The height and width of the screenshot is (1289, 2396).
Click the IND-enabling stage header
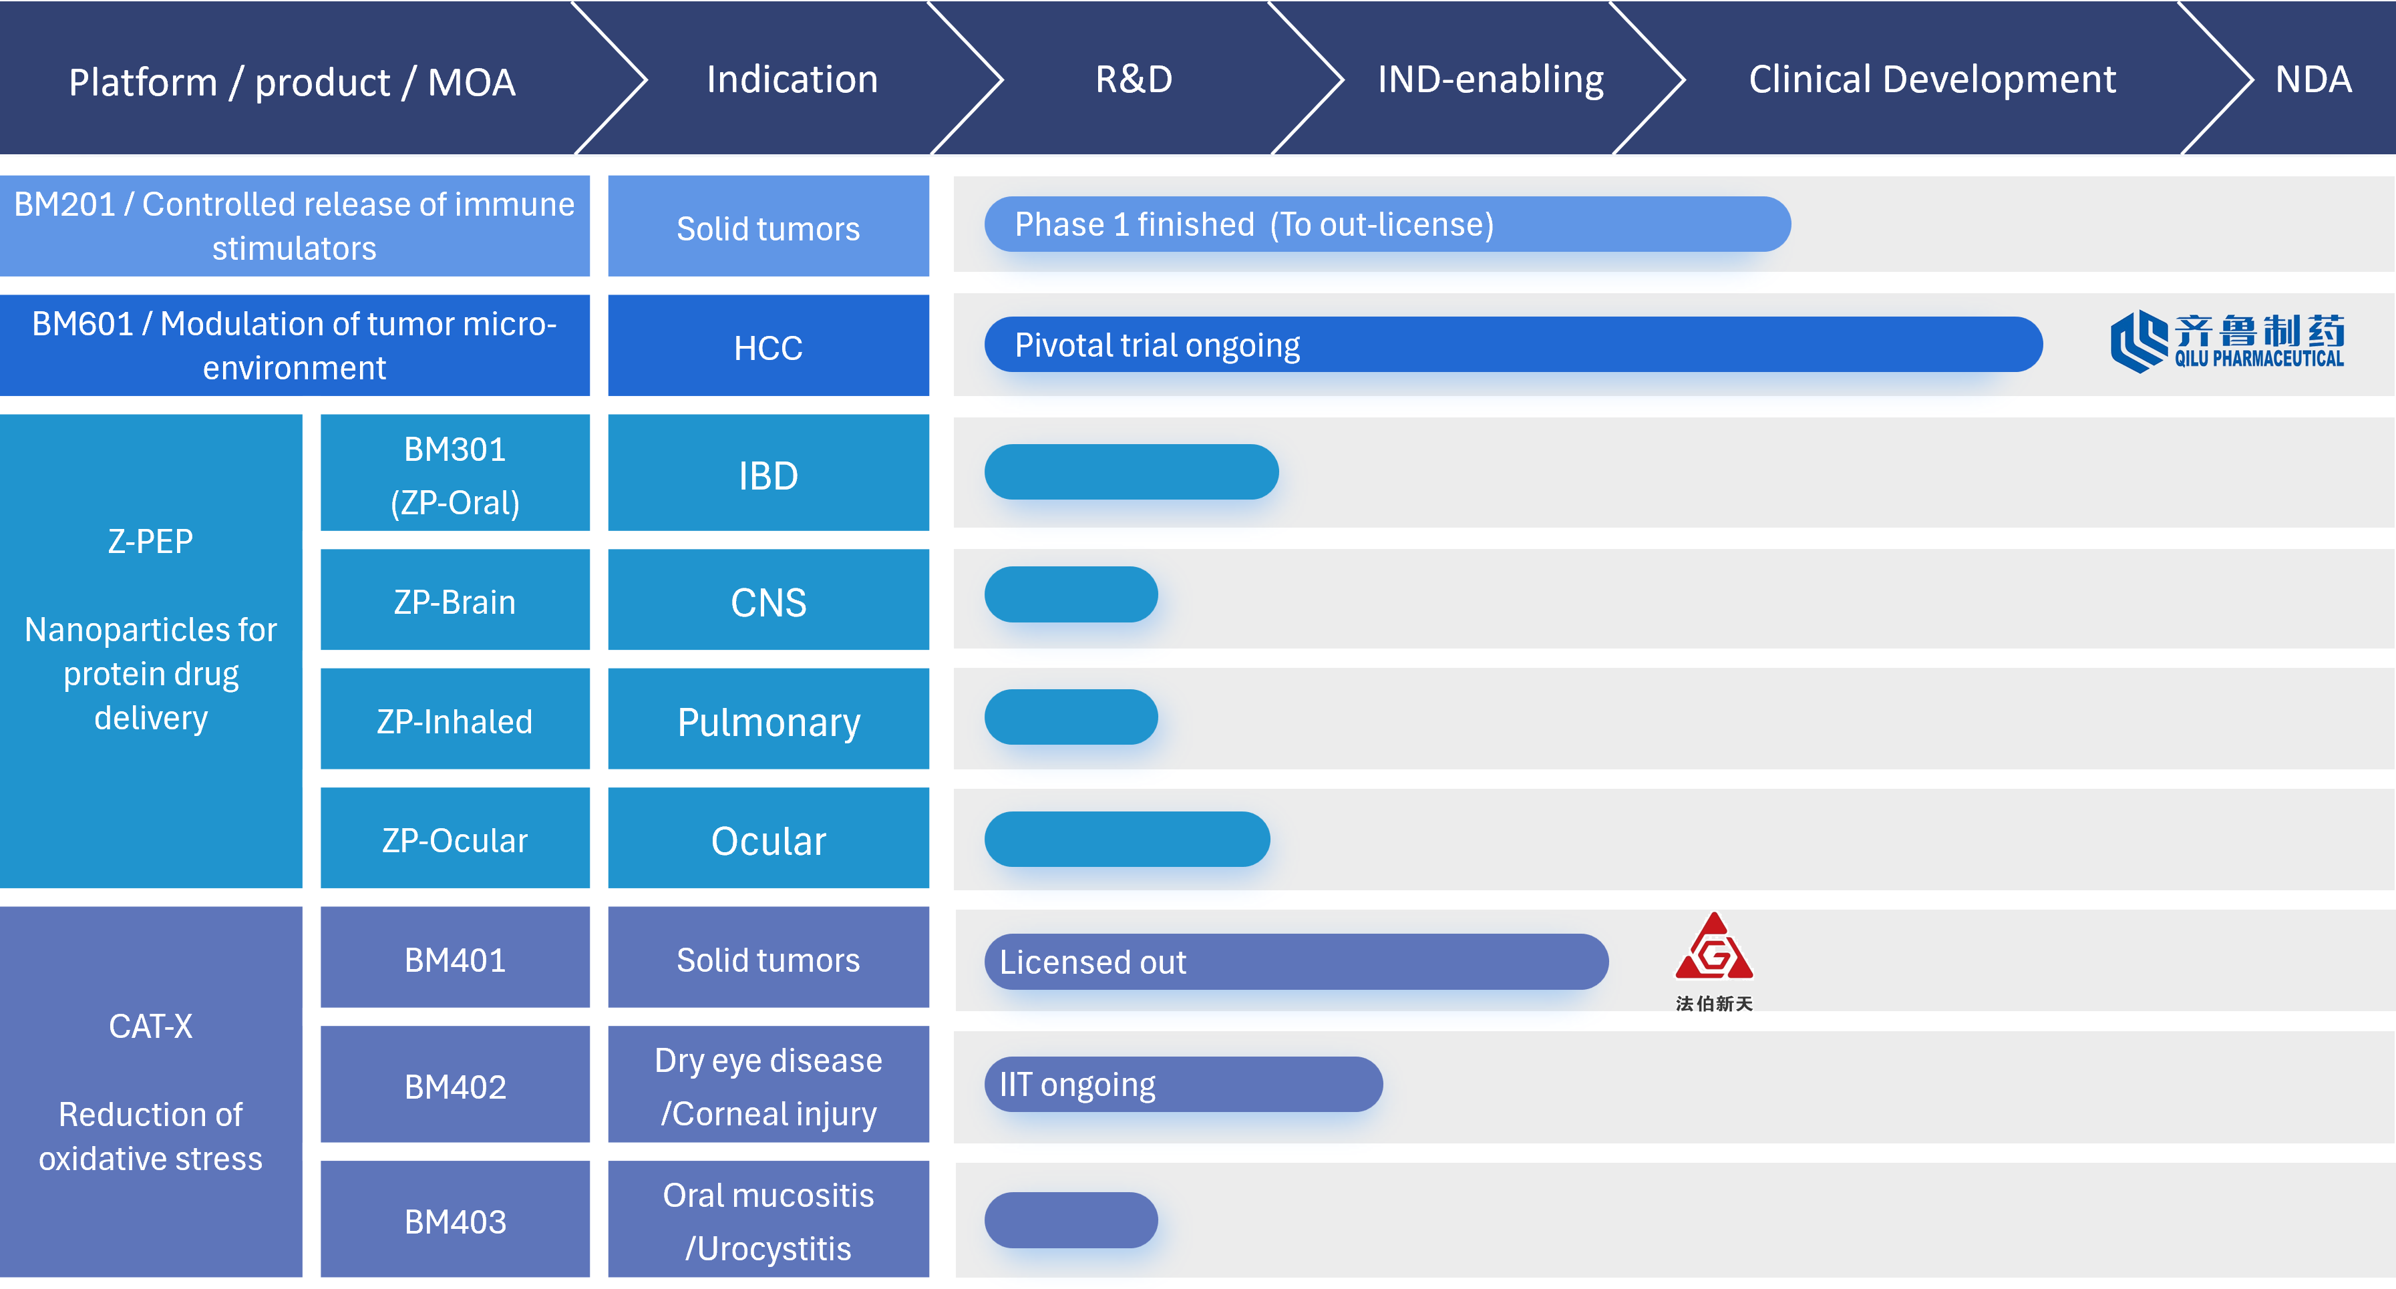pos(1489,80)
